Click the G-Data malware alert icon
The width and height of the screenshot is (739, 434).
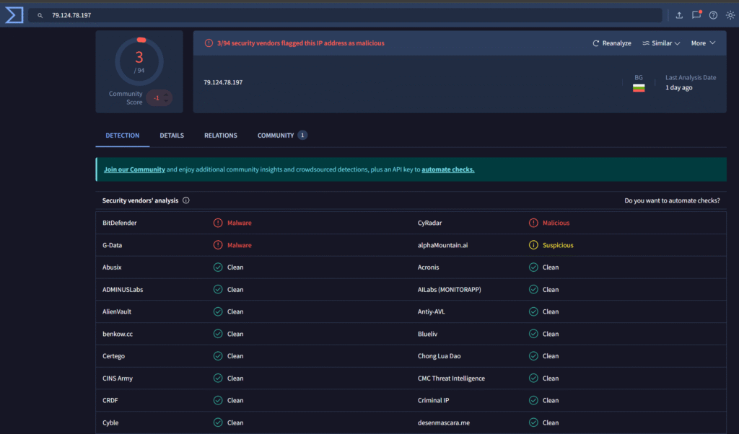pos(218,245)
